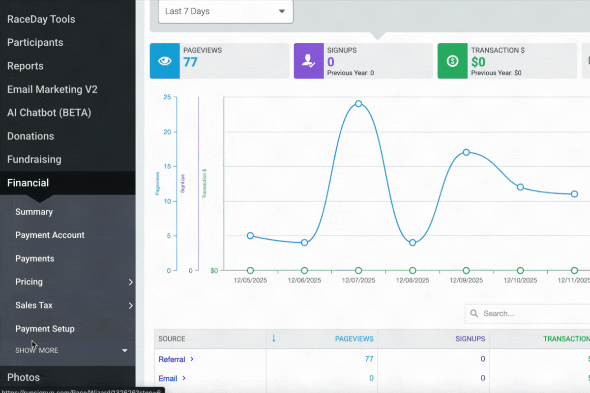This screenshot has width=590, height=393.
Task: Go to Financial Summary page
Action: (x=34, y=212)
